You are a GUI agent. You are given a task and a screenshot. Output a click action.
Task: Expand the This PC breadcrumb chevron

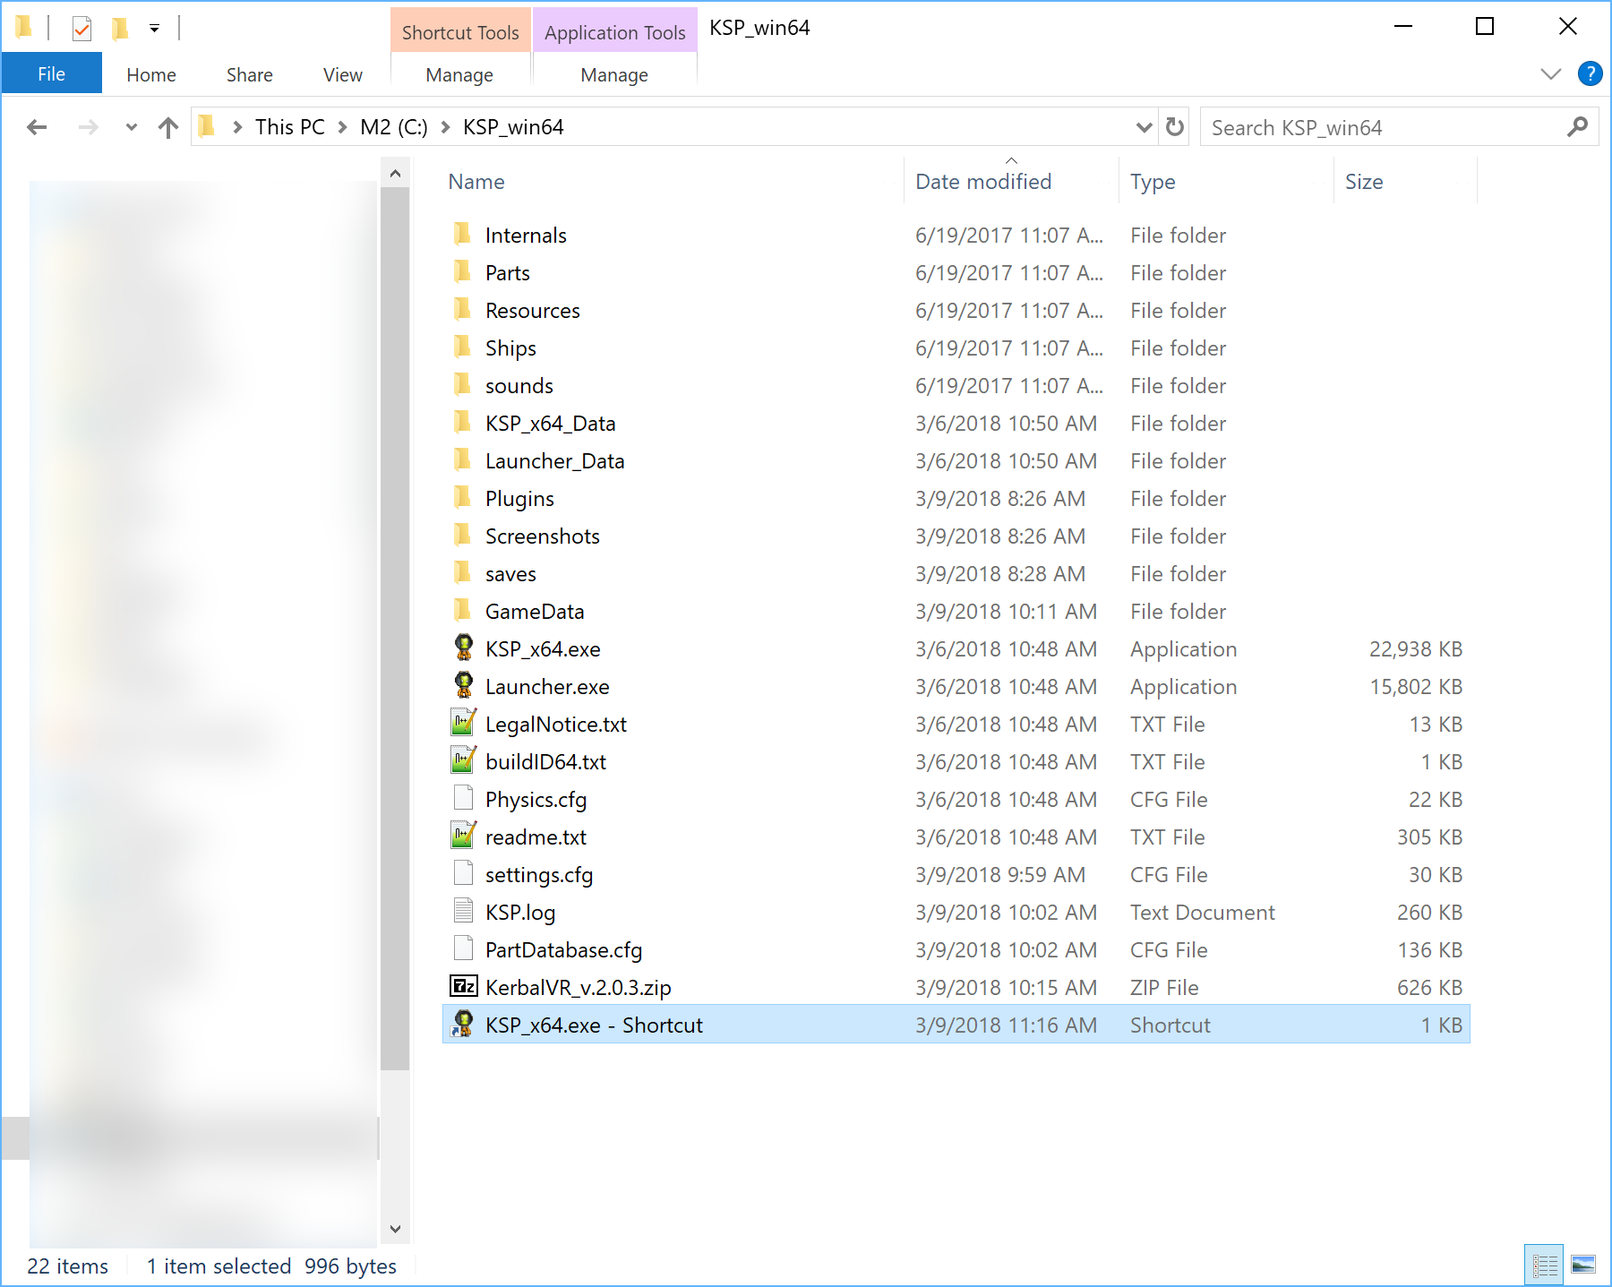click(x=342, y=127)
